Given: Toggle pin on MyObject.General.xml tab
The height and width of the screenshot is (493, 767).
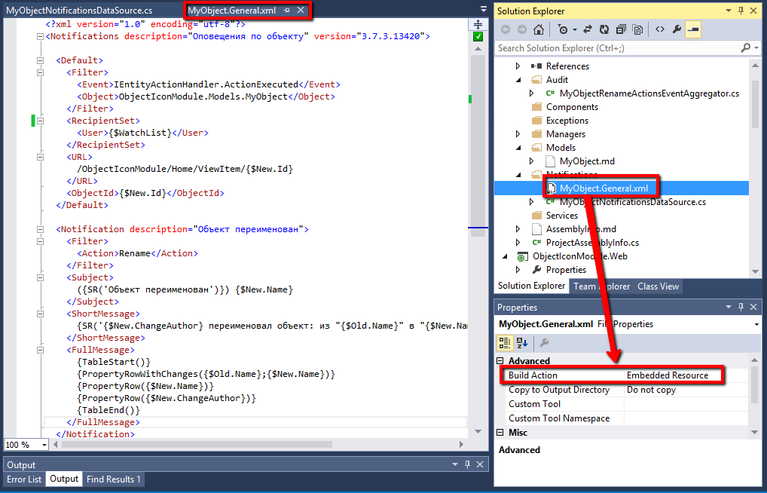Looking at the screenshot, I should coord(286,10).
